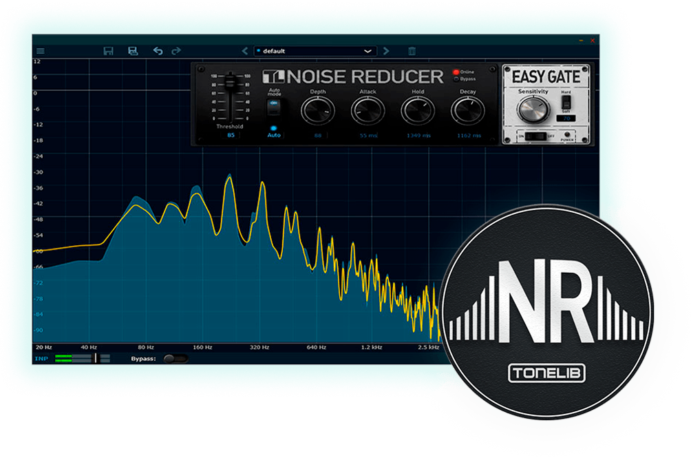Click the Easy Gate POWER LED
This screenshot has width=691, height=458.
(x=567, y=134)
